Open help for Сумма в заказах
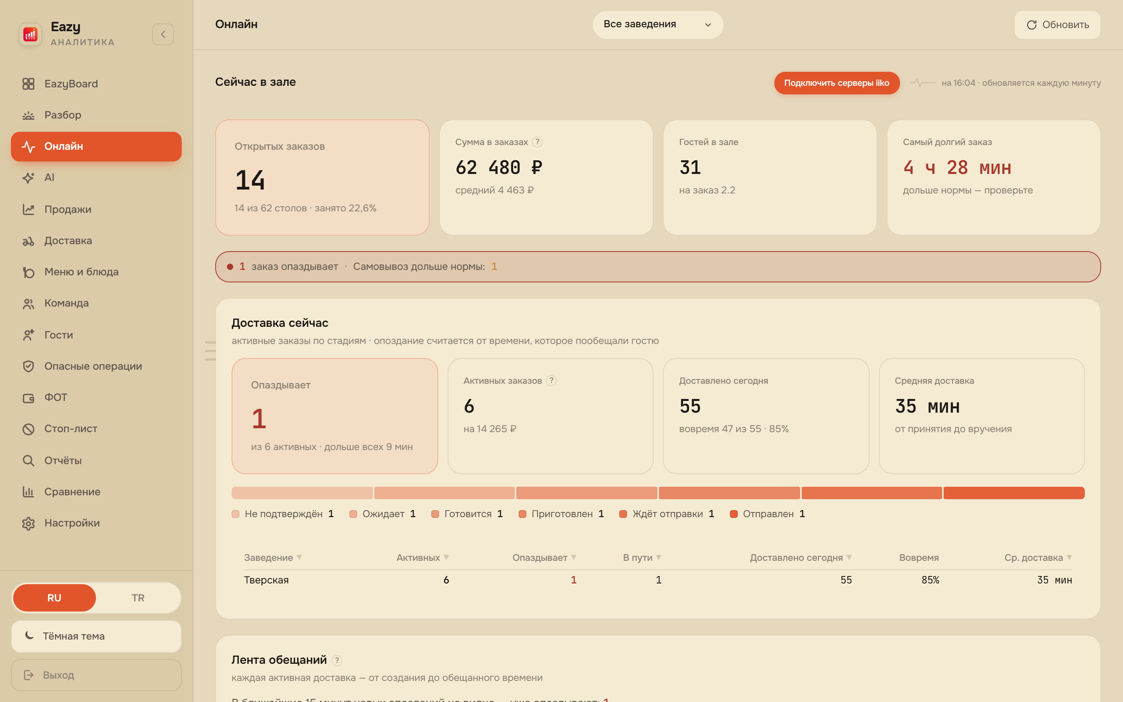This screenshot has height=702, width=1123. (x=537, y=142)
